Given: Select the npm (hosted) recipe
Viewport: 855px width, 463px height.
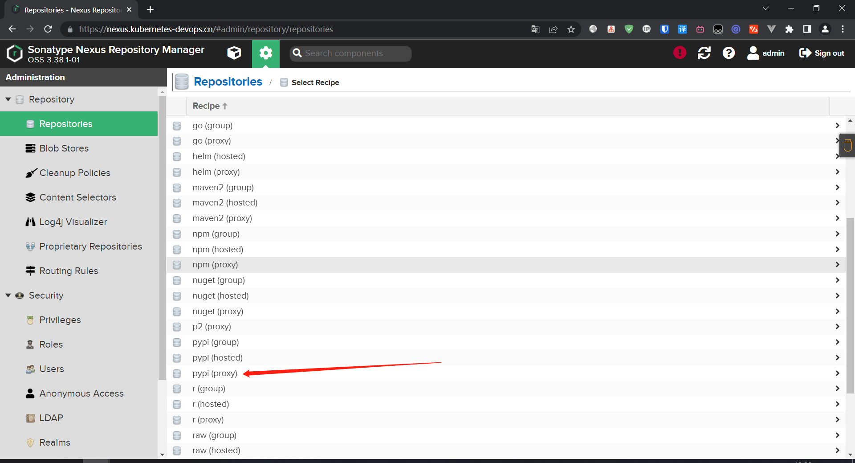Looking at the screenshot, I should tap(506, 250).
